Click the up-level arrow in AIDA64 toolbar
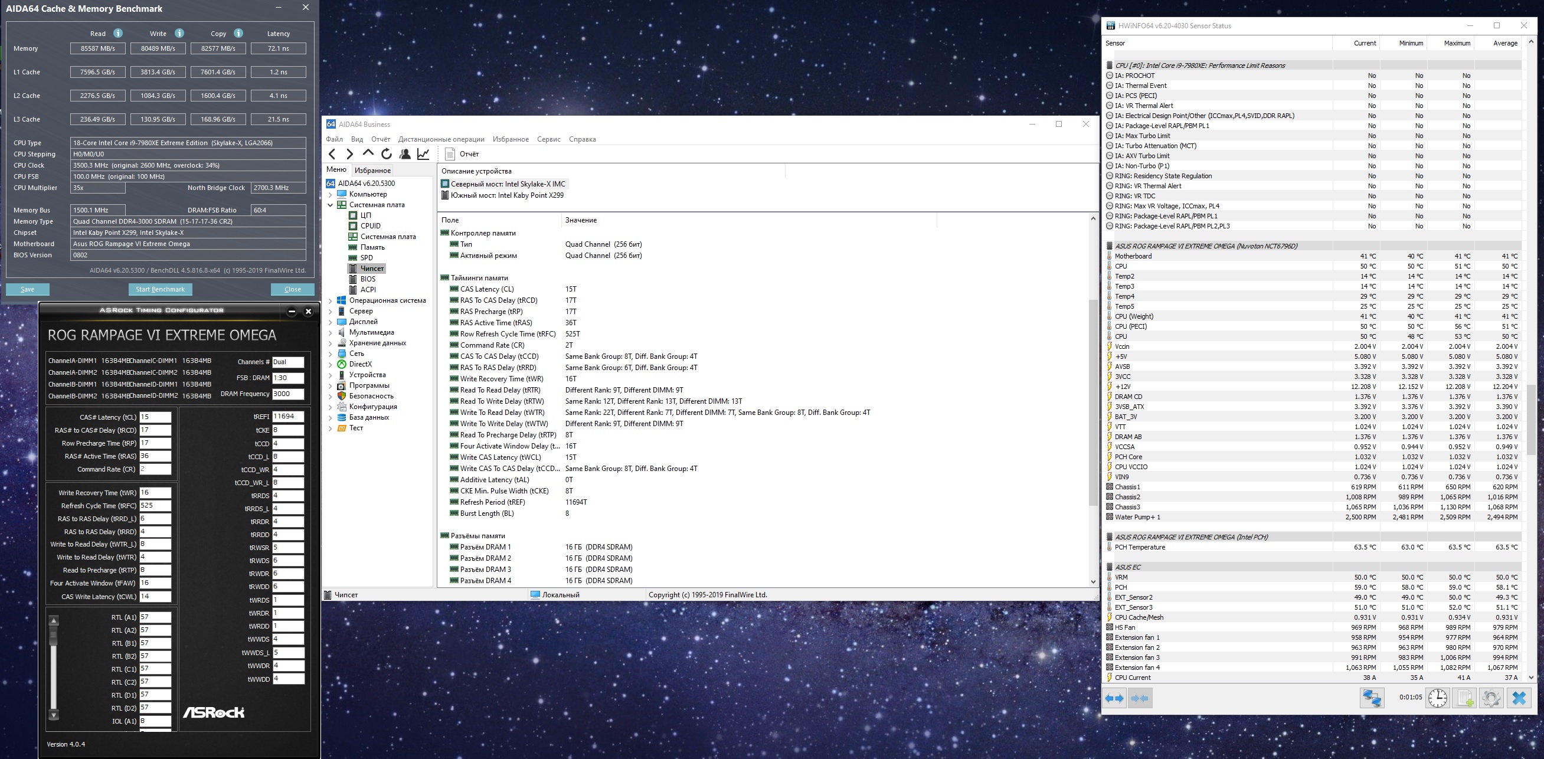This screenshot has height=759, width=1544. pyautogui.click(x=368, y=153)
